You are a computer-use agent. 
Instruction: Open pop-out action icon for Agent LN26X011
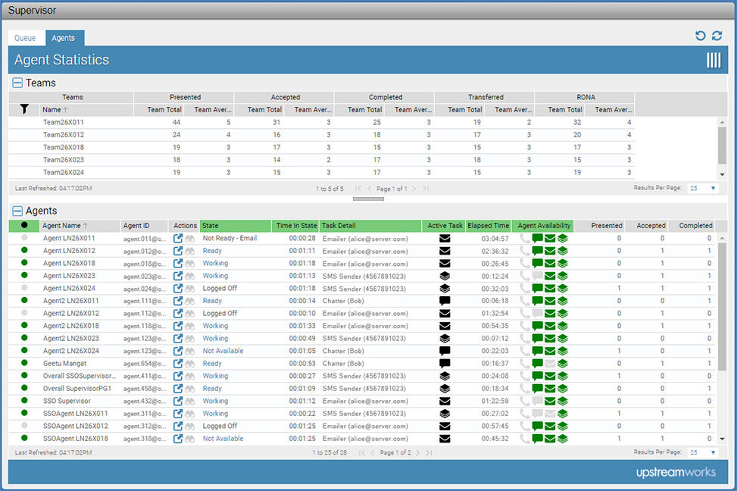pos(178,239)
